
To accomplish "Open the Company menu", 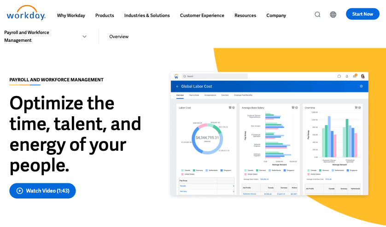I will click(276, 16).
